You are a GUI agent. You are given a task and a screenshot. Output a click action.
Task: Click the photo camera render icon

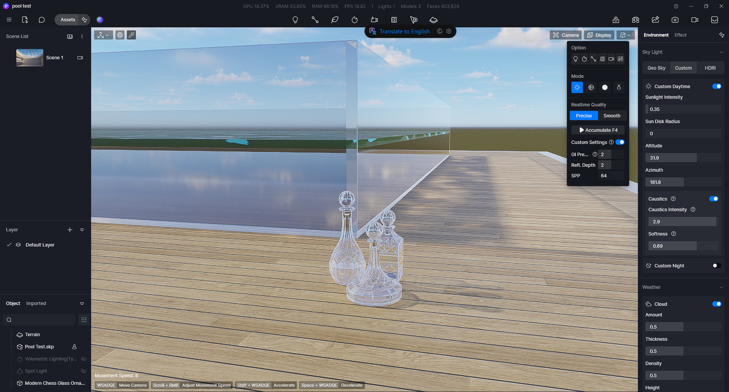[x=675, y=20]
